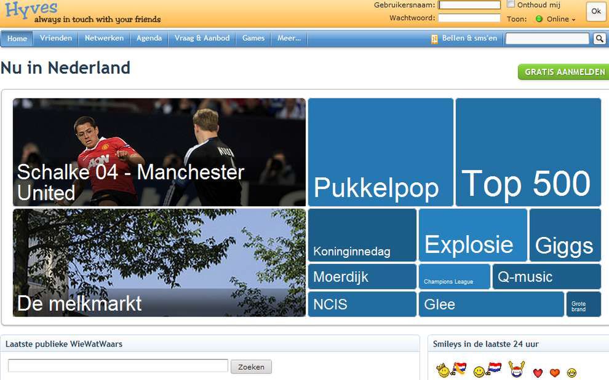Click the Gratis Aanmelden button
Image resolution: width=609 pixels, height=380 pixels.
click(564, 72)
